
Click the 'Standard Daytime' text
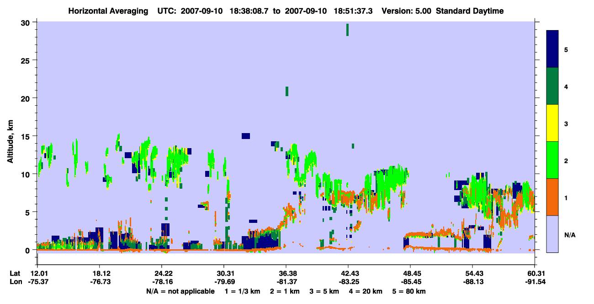point(470,11)
